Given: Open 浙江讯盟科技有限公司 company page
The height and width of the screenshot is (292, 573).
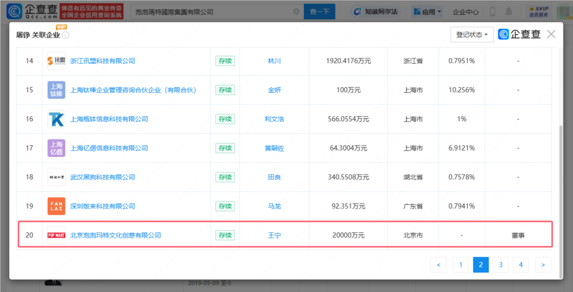Looking at the screenshot, I should pos(103,61).
